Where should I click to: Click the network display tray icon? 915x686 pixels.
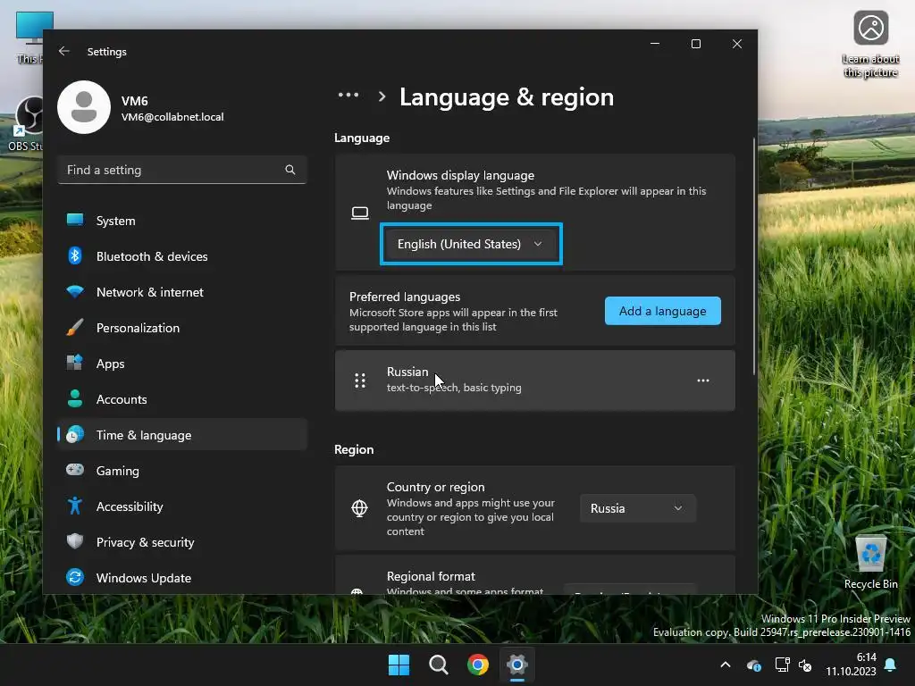point(782,665)
